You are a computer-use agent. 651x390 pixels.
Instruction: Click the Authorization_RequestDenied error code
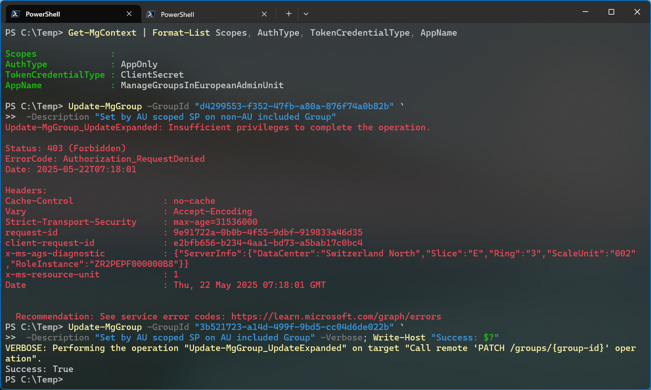[x=134, y=158]
